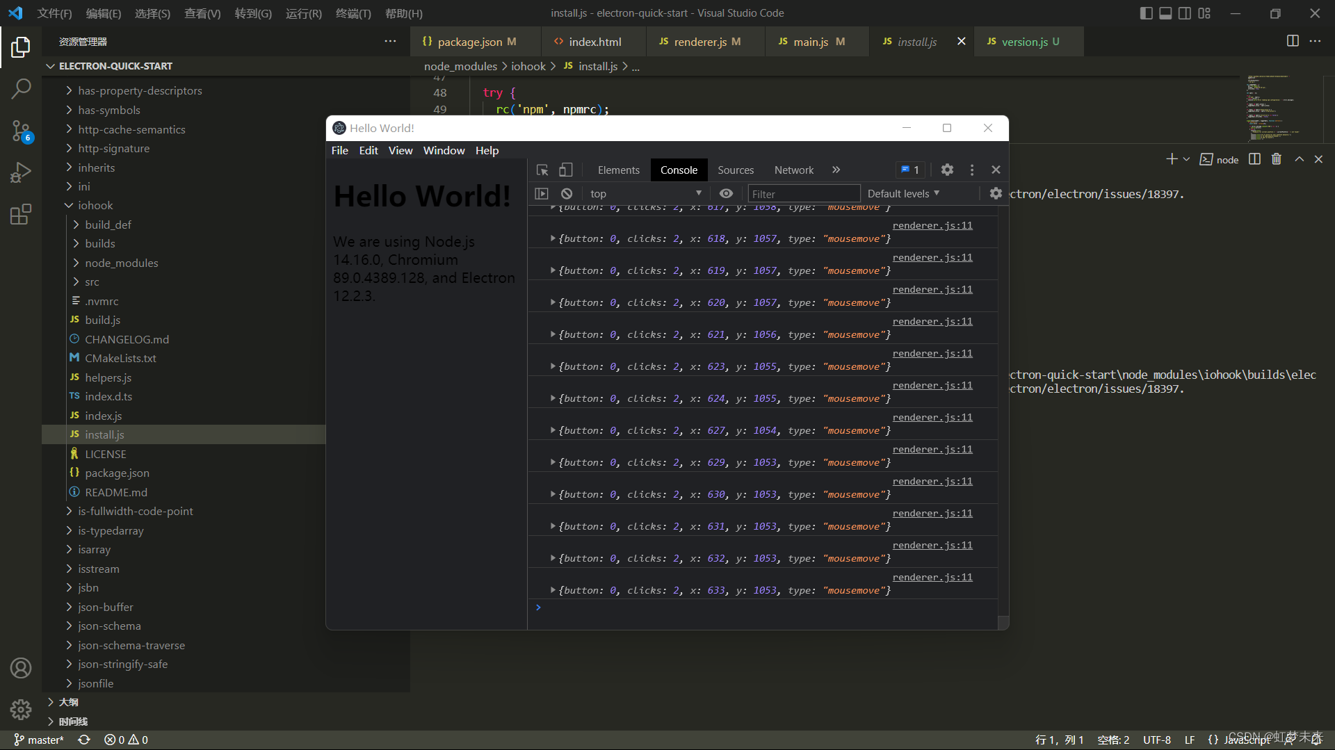This screenshot has width=1335, height=750.
Task: Kill the terminal with trash icon
Action: 1277,159
